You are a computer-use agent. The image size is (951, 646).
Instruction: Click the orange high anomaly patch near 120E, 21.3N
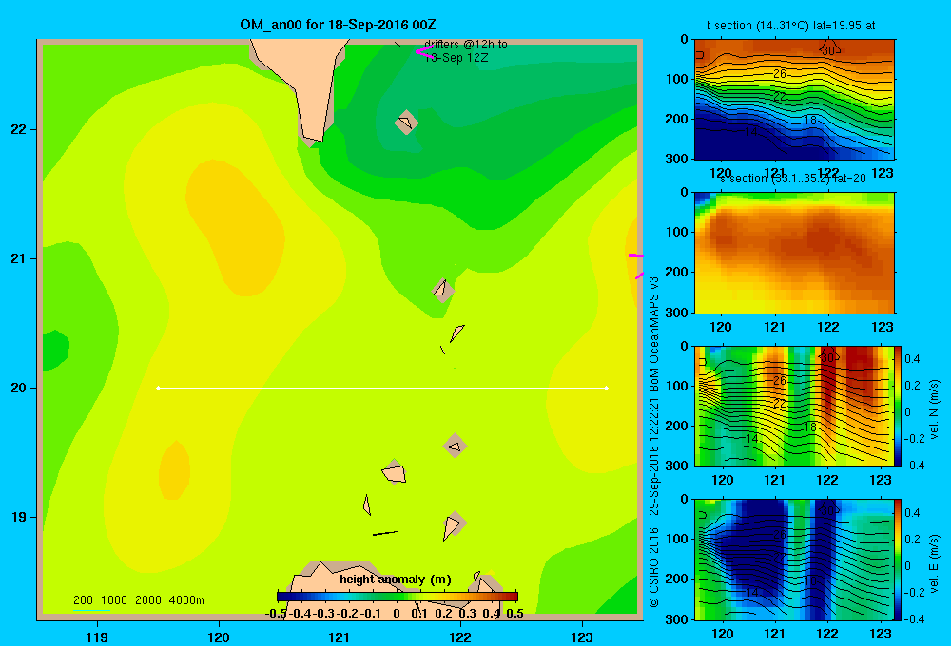235,227
